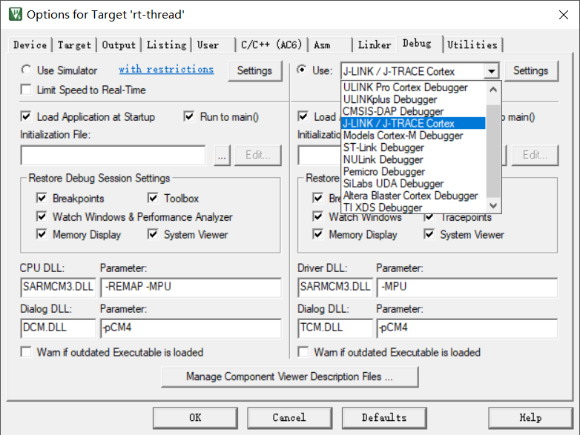Toggle Watch Windows & Performance Analyzer checkbox

click(x=42, y=216)
